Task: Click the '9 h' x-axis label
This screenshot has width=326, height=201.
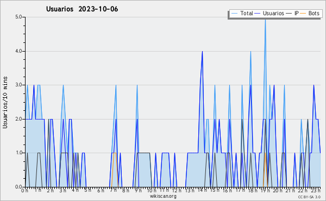Action: pos(138,190)
